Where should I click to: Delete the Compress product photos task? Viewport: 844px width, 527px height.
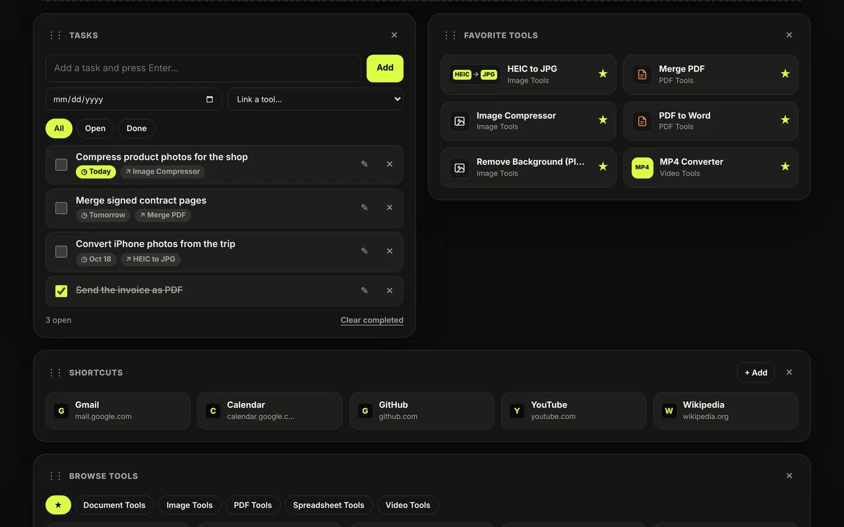point(390,164)
